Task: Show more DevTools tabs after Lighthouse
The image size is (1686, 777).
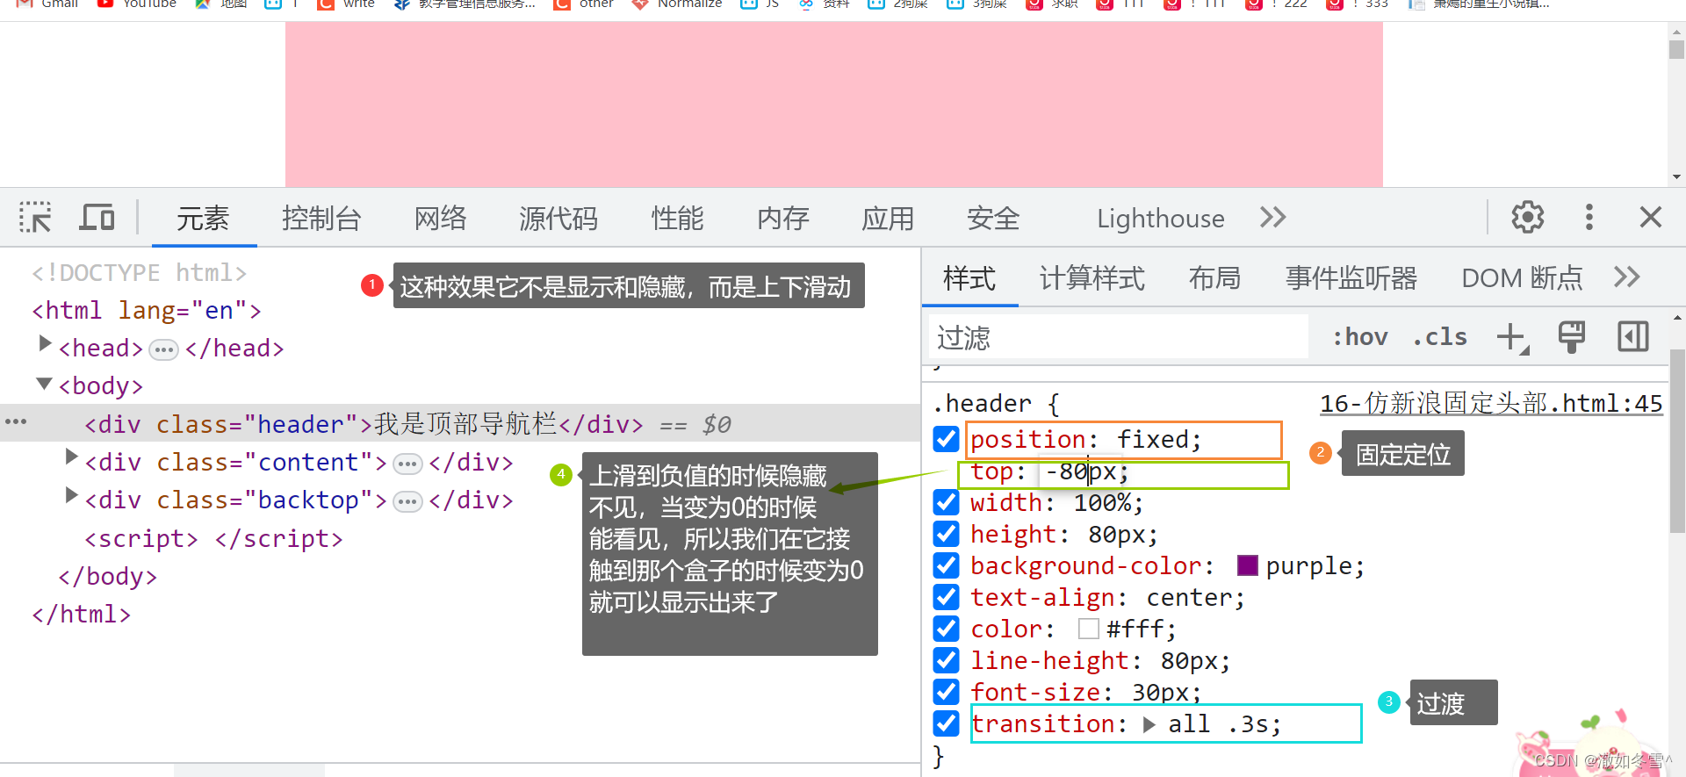Action: 1272,217
